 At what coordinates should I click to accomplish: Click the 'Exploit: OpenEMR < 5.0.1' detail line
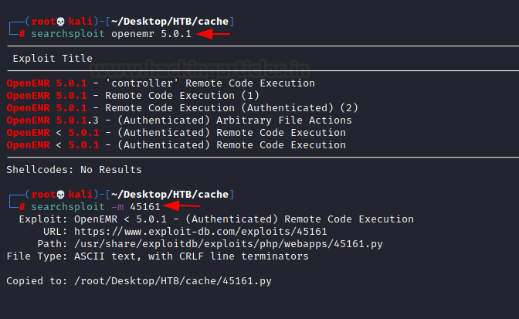(x=216, y=219)
